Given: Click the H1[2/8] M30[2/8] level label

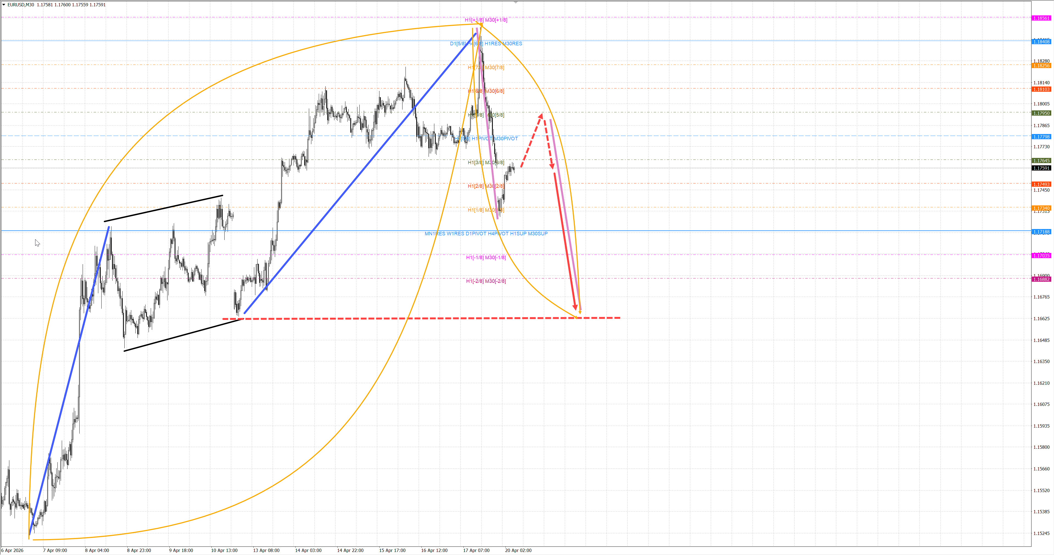Looking at the screenshot, I should 486,186.
